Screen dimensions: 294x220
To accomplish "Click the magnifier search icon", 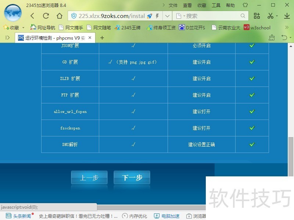I will (x=243, y=16).
